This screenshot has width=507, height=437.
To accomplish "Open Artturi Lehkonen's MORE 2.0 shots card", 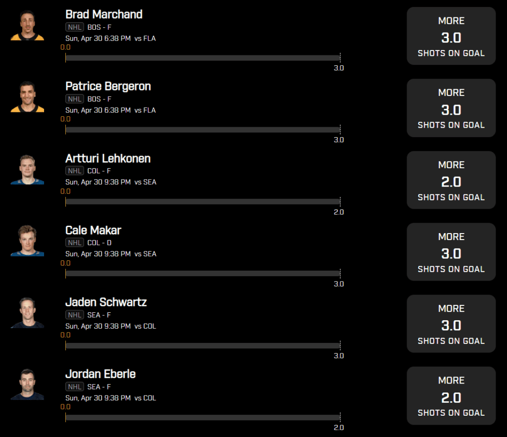I will [x=451, y=180].
